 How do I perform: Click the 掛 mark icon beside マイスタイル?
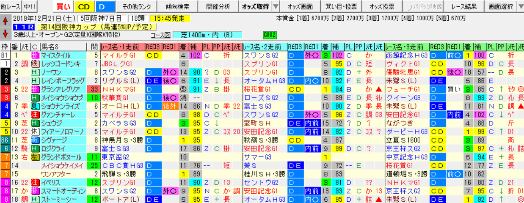click(x=36, y=55)
